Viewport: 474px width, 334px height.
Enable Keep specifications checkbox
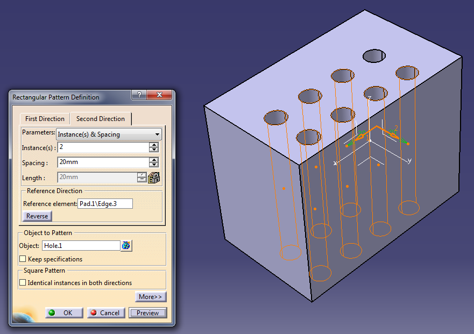pyautogui.click(x=23, y=259)
